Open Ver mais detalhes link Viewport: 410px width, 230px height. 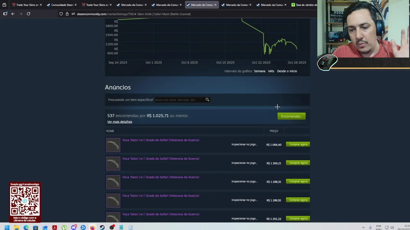tap(119, 122)
